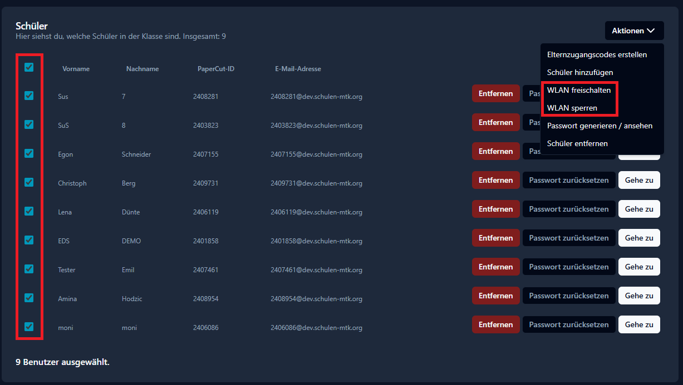The height and width of the screenshot is (385, 683).
Task: Click Entfernen for Egon Schneider
Action: 495,151
